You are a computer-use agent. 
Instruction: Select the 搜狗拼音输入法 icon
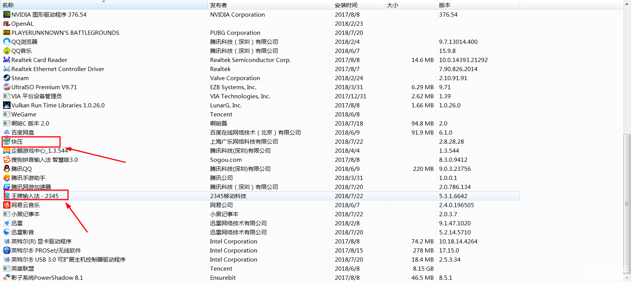6,160
